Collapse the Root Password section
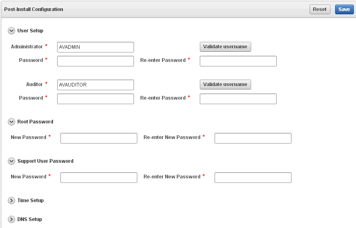This screenshot has width=356, height=228. click(12, 122)
